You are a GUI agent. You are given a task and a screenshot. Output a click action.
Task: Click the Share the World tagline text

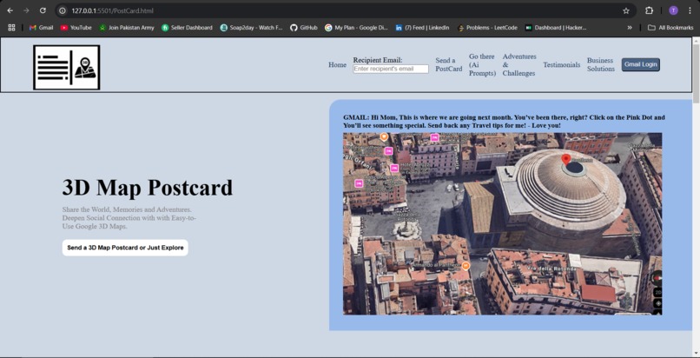[x=129, y=218]
